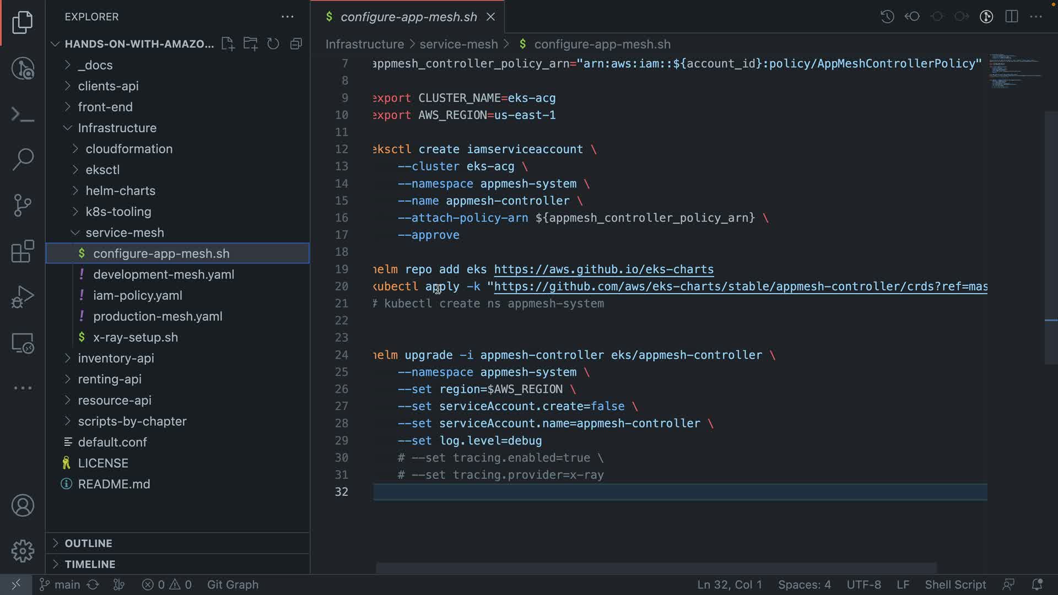
Task: Open Remote Explorer view
Action: pos(23,343)
